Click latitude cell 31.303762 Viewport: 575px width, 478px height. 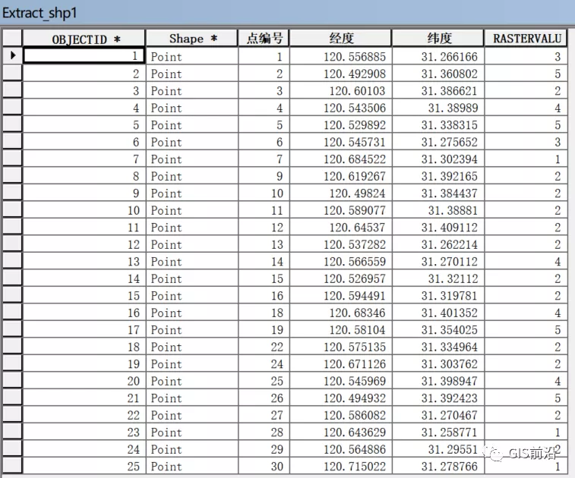[438, 363]
